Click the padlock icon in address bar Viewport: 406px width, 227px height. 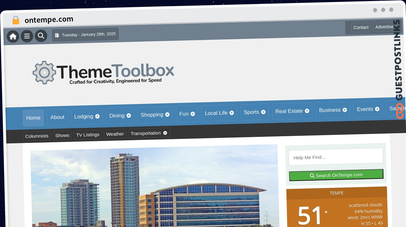pos(16,20)
